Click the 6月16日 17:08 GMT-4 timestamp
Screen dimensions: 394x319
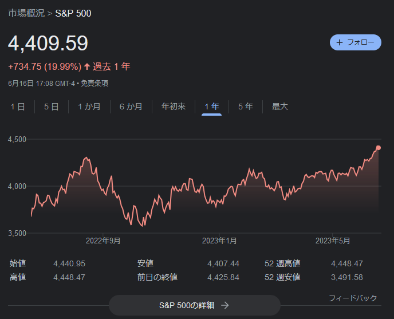[x=41, y=84]
